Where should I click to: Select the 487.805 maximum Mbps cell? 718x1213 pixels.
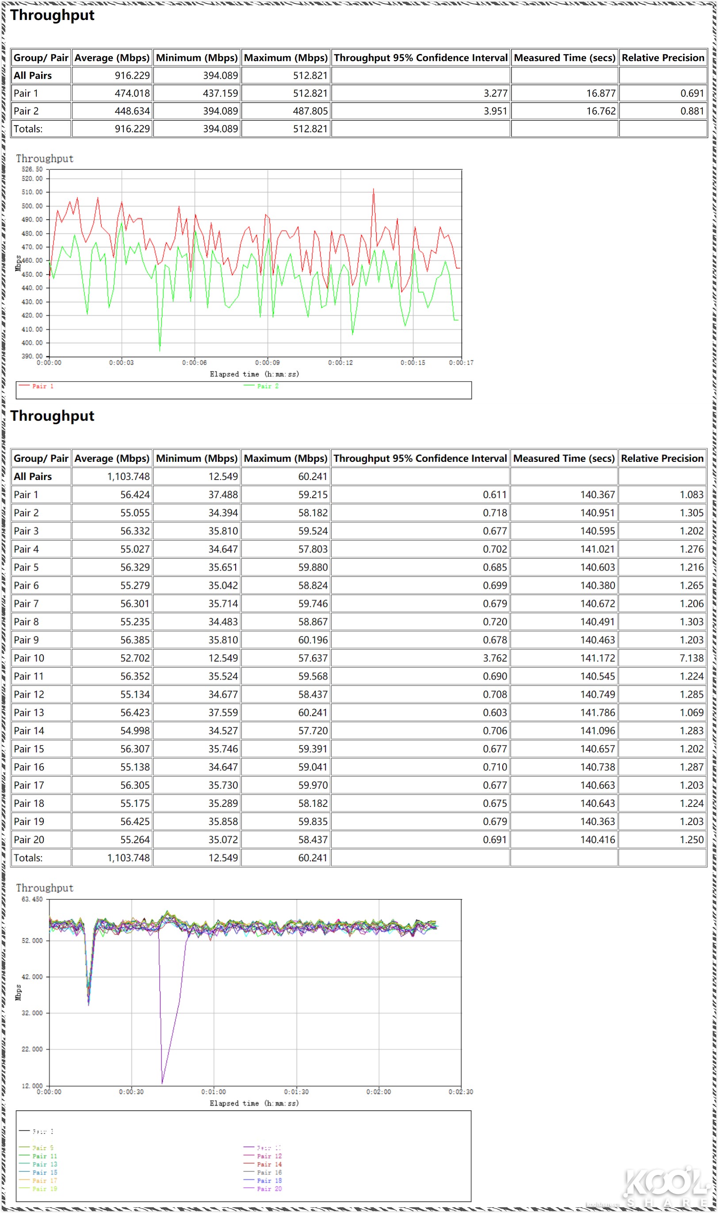tap(286, 111)
